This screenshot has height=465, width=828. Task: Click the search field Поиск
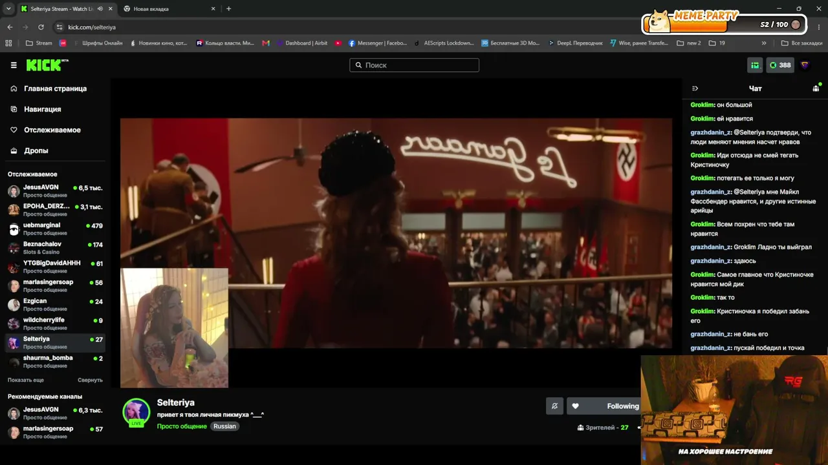[x=414, y=65]
